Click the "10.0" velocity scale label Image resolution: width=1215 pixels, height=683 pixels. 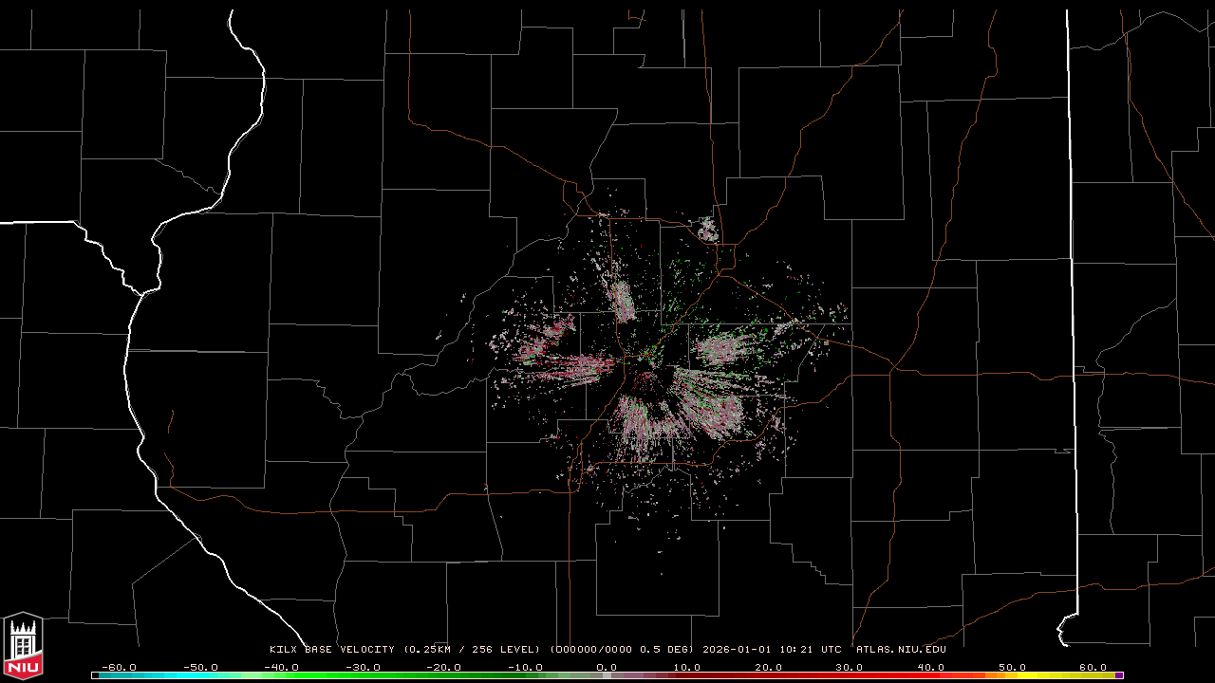tap(687, 667)
